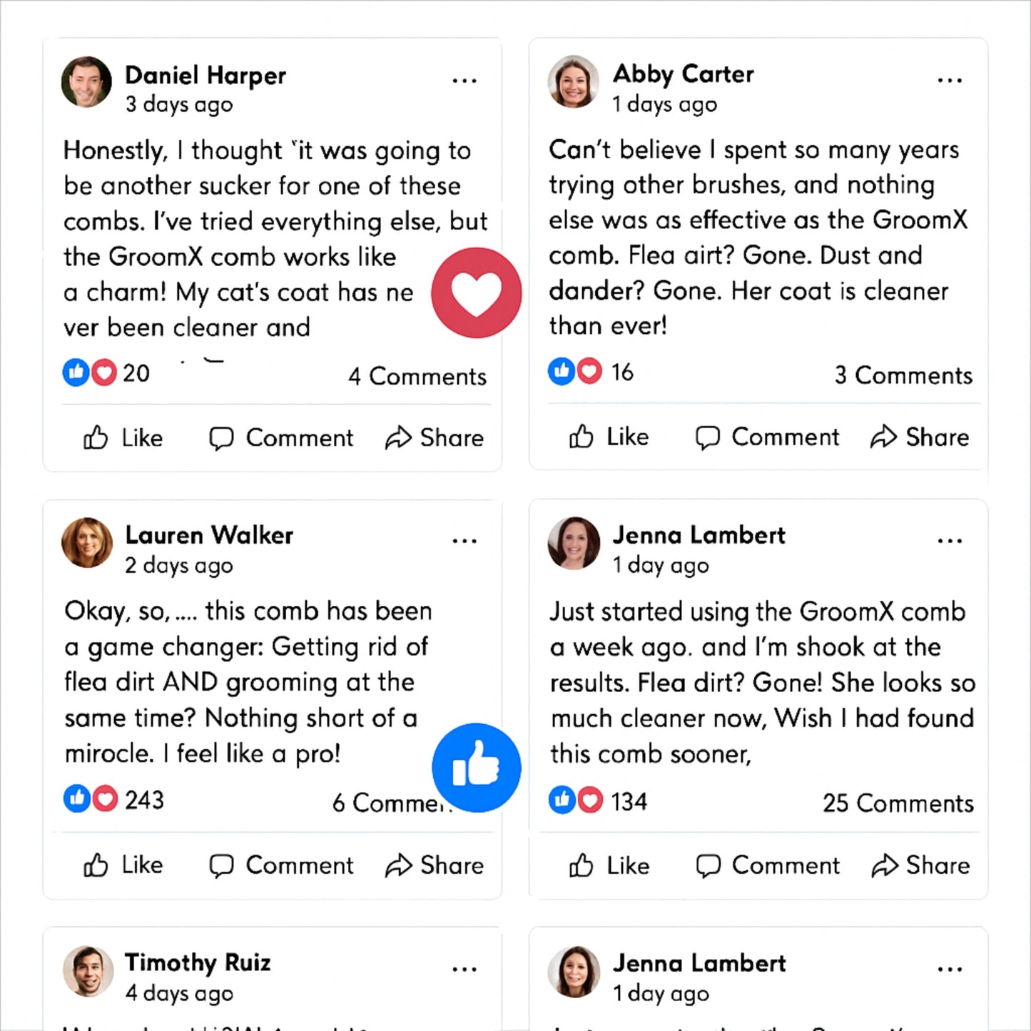Share the Jenna Lambert GroomX post

tap(920, 865)
